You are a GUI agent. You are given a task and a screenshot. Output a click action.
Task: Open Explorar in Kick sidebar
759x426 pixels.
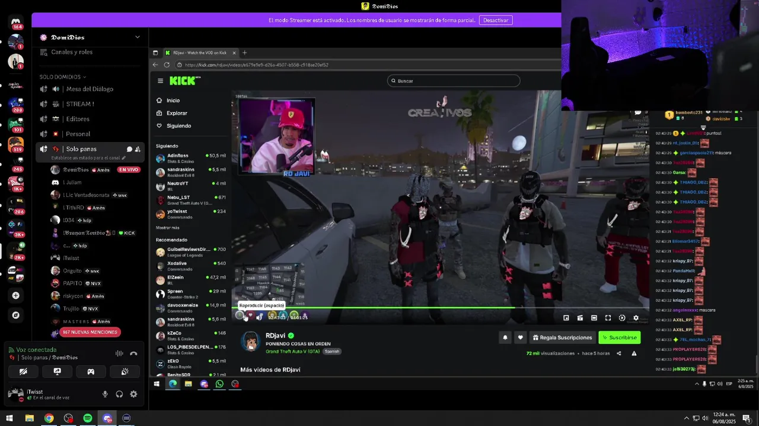click(176, 113)
